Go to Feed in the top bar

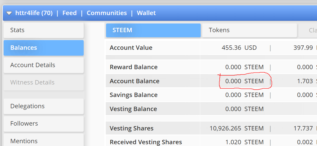70,13
